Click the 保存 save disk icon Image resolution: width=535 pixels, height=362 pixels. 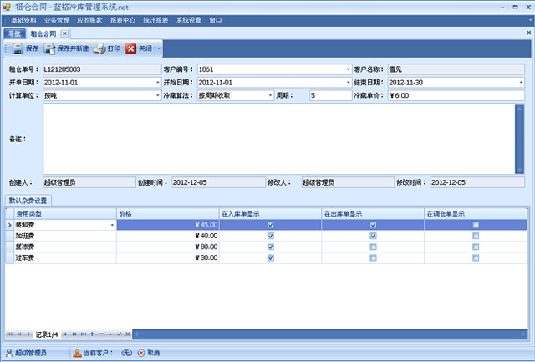[18, 48]
